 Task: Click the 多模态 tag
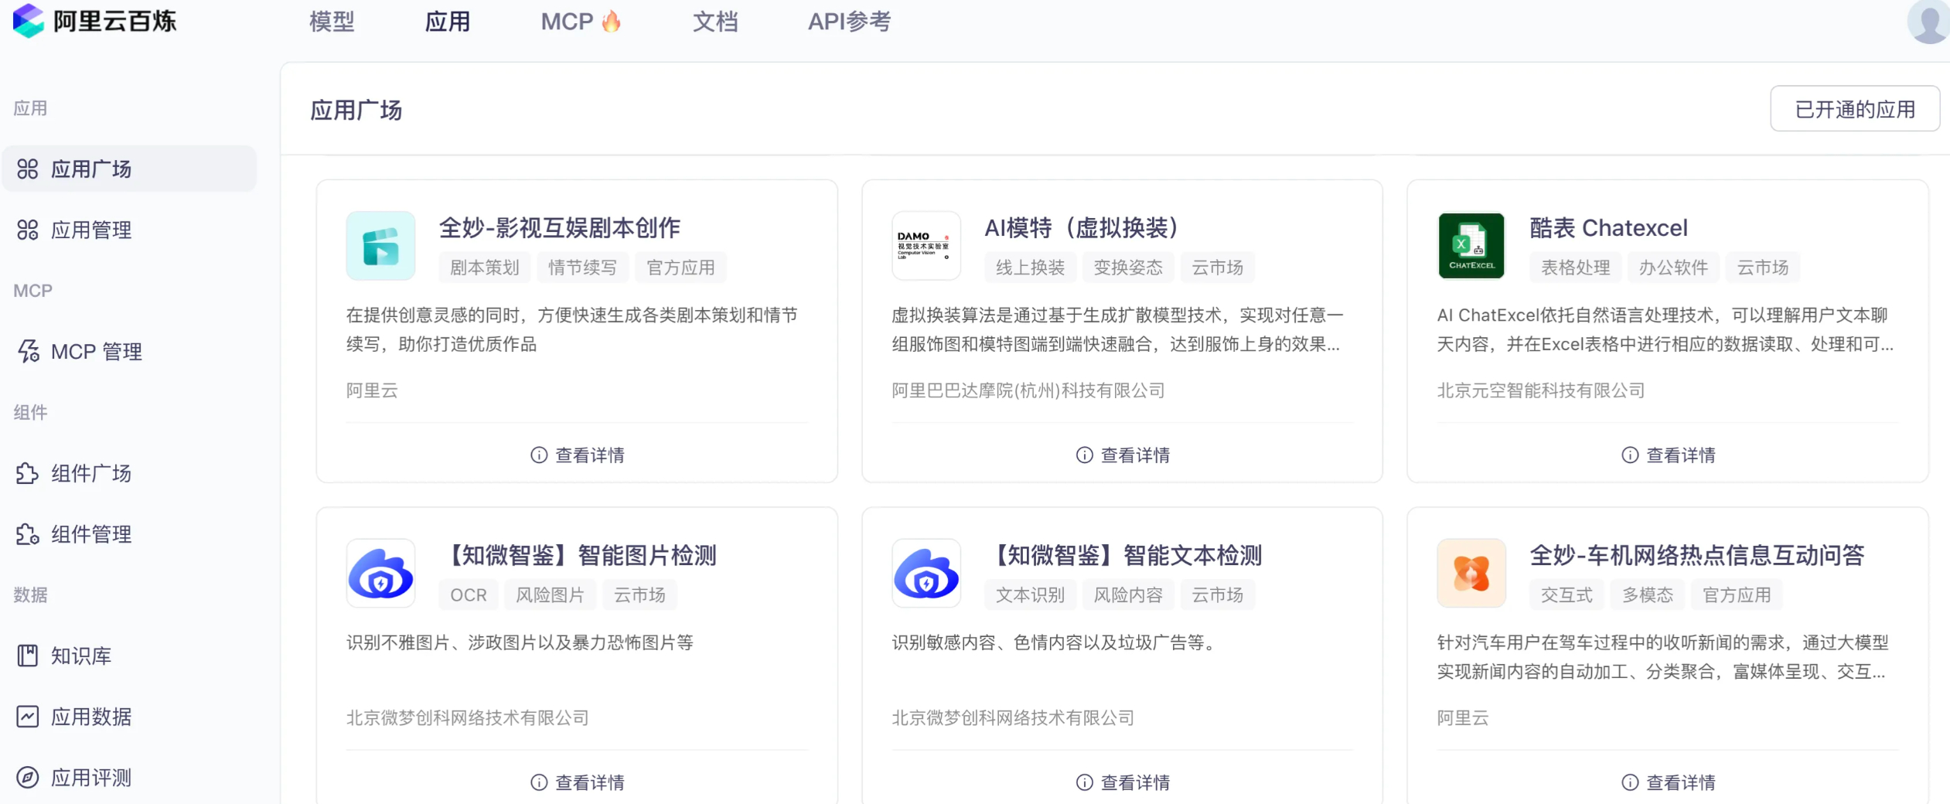pyautogui.click(x=1648, y=594)
